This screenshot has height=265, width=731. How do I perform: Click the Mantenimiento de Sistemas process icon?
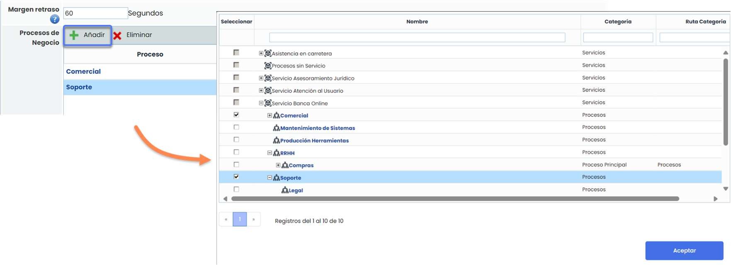click(276, 128)
